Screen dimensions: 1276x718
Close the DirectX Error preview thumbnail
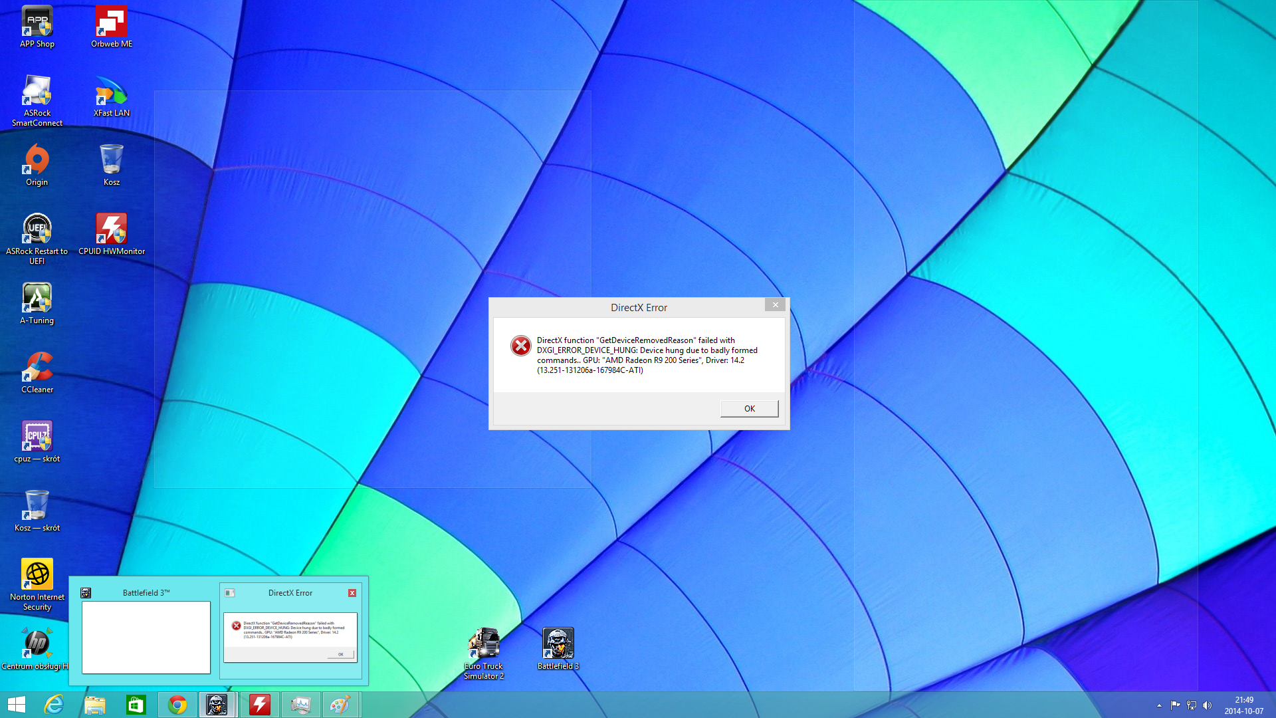click(352, 593)
